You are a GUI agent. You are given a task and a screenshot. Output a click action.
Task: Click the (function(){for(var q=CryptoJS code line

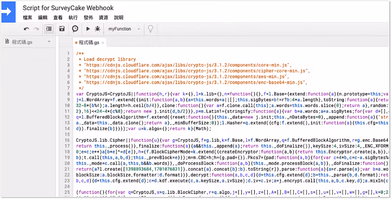233,192
